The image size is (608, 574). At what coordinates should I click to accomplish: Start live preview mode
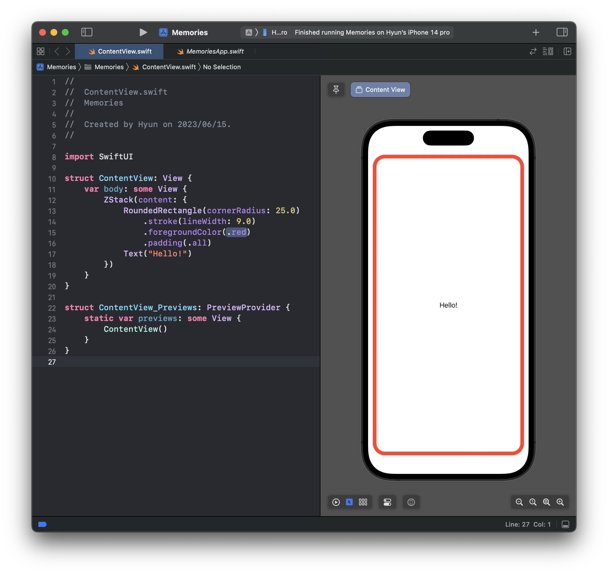(336, 502)
